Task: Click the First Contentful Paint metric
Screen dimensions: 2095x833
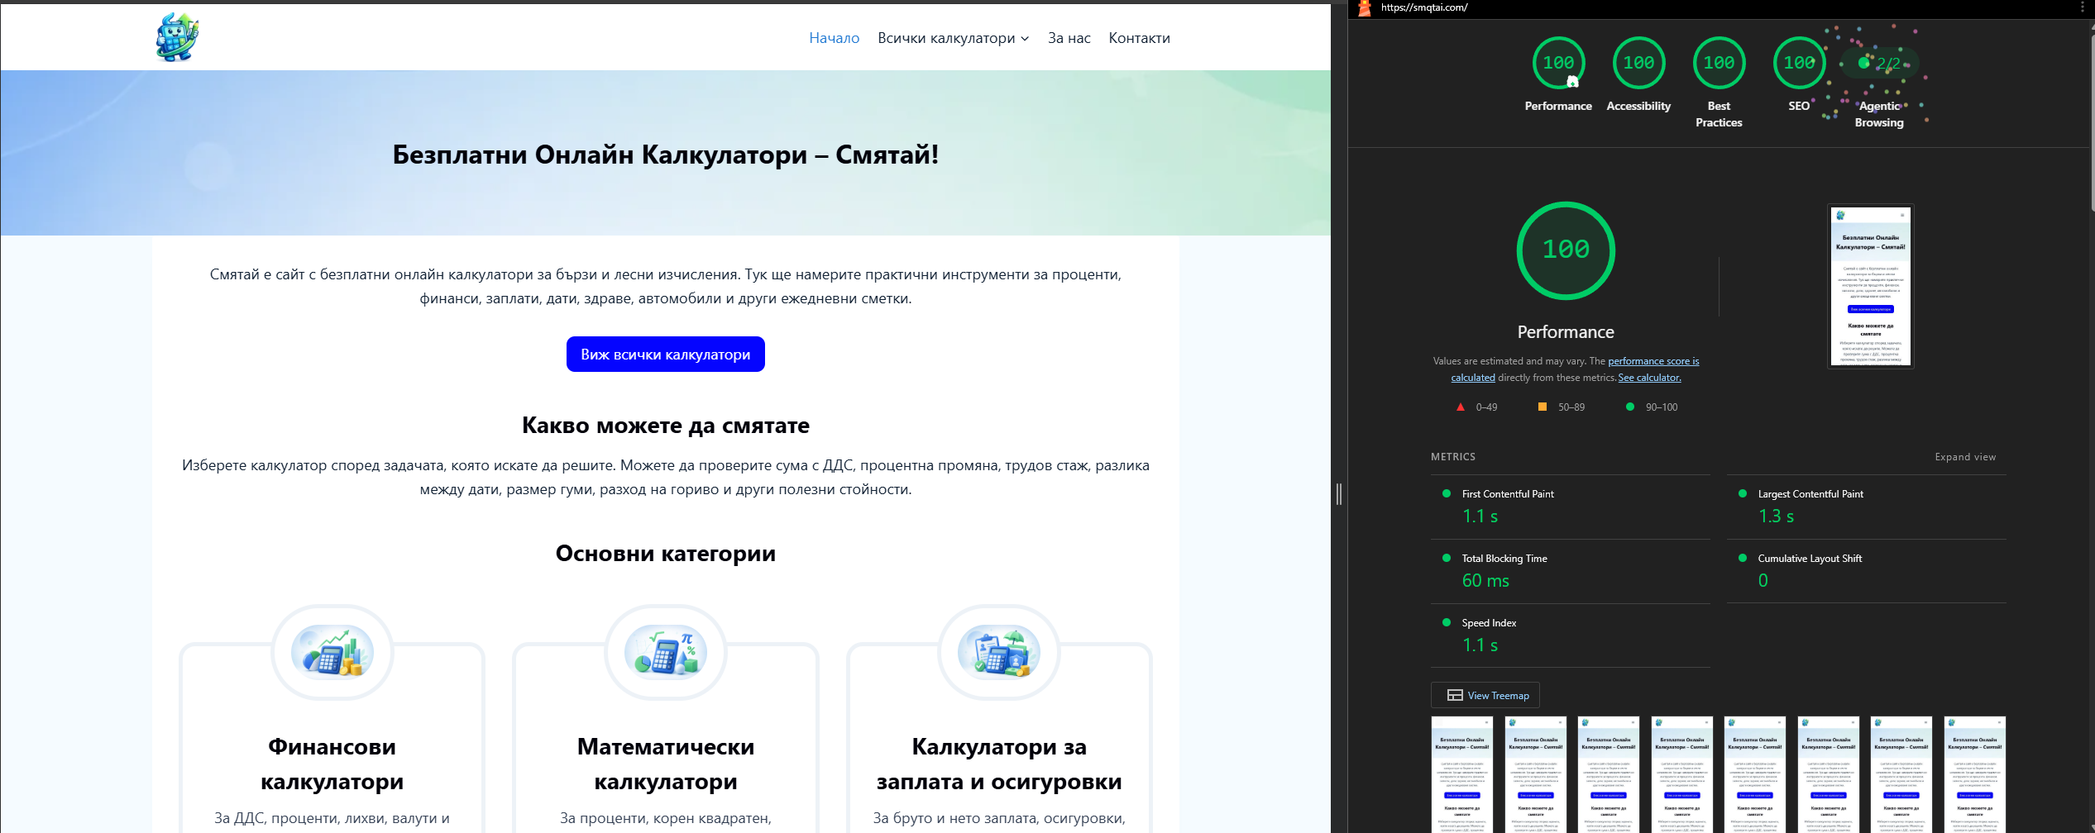Action: [1571, 507]
